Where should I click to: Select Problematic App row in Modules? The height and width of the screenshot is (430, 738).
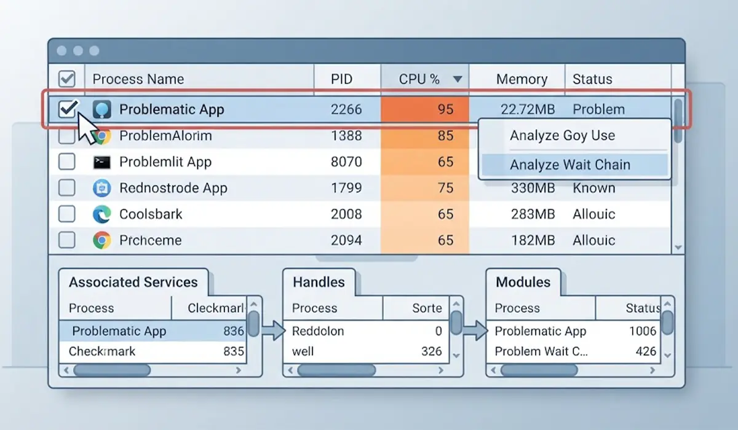(x=573, y=331)
